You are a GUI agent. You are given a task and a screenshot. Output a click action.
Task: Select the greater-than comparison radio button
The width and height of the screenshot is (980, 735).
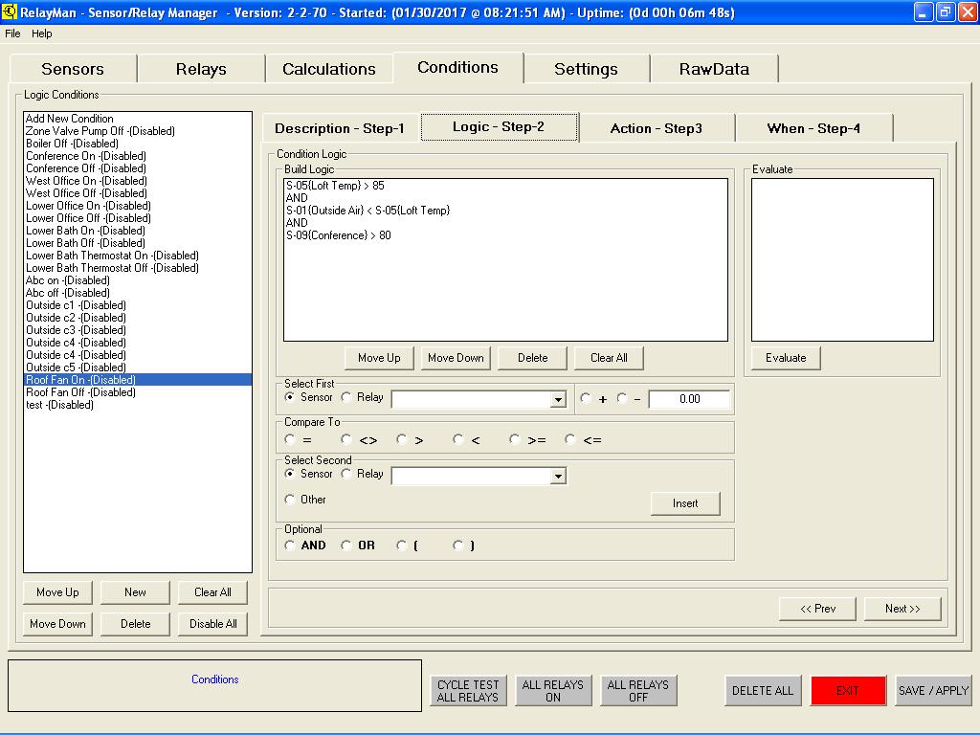[x=402, y=440]
